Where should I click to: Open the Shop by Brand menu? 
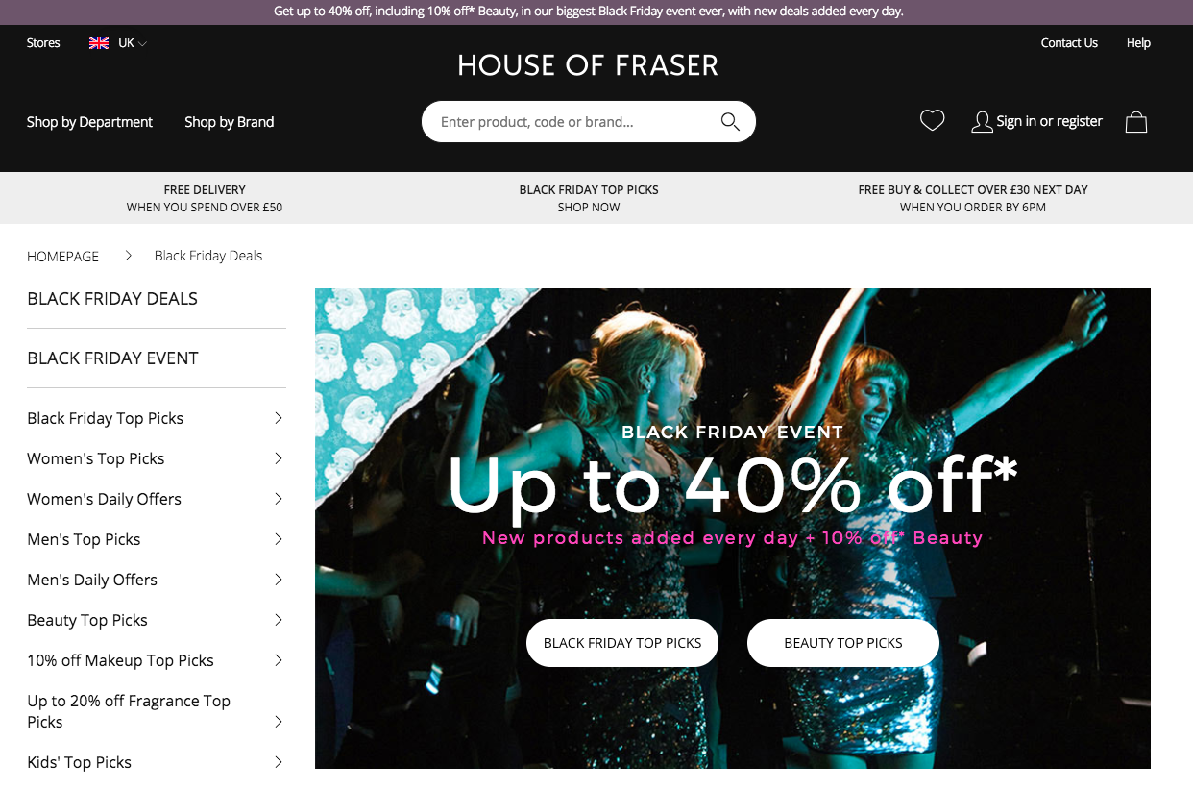click(230, 122)
